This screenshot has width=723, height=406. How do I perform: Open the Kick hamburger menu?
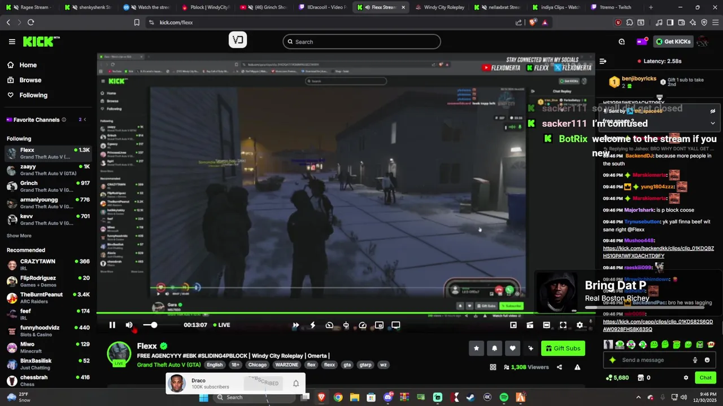click(x=12, y=42)
